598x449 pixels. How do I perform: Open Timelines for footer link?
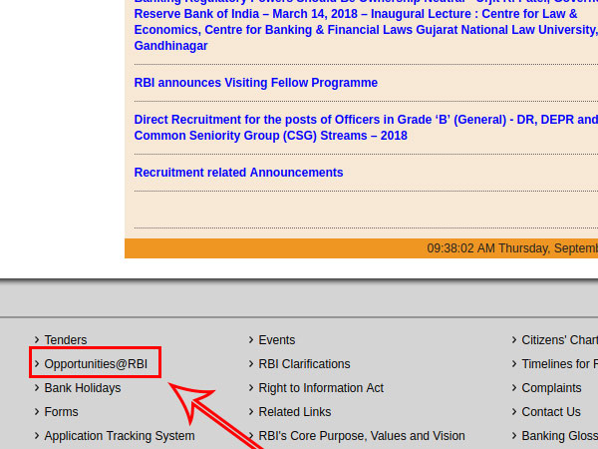pyautogui.click(x=559, y=364)
